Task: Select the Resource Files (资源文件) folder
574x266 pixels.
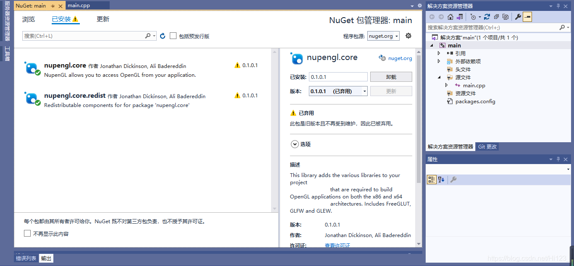Action: (x=466, y=93)
